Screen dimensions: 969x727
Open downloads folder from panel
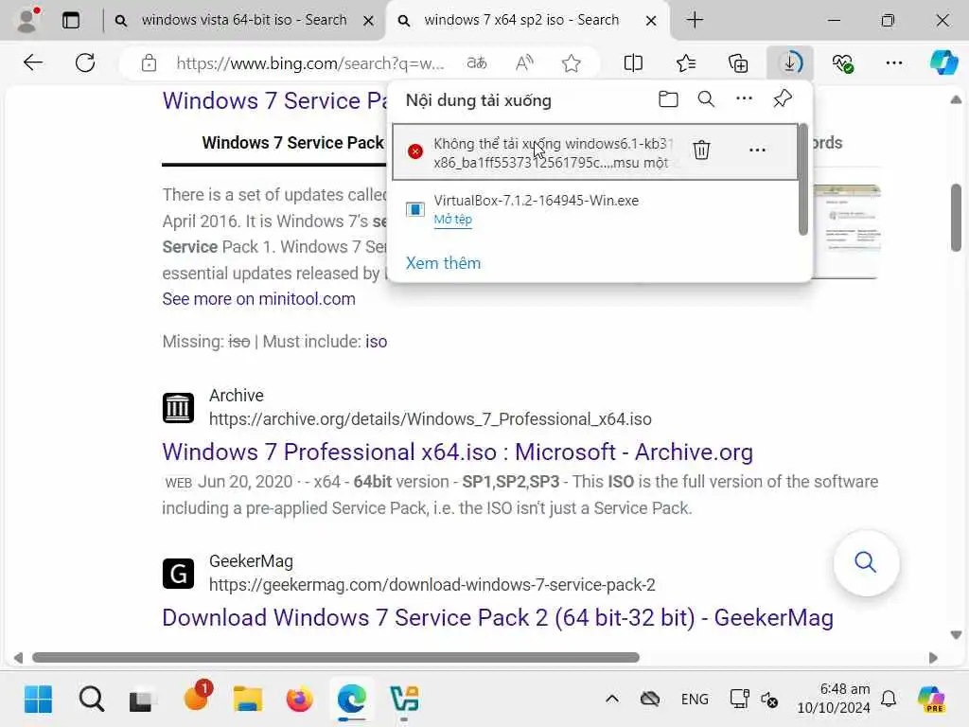point(668,99)
